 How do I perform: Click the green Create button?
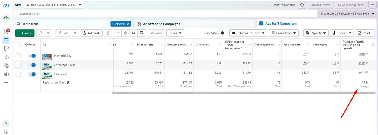[25, 33]
